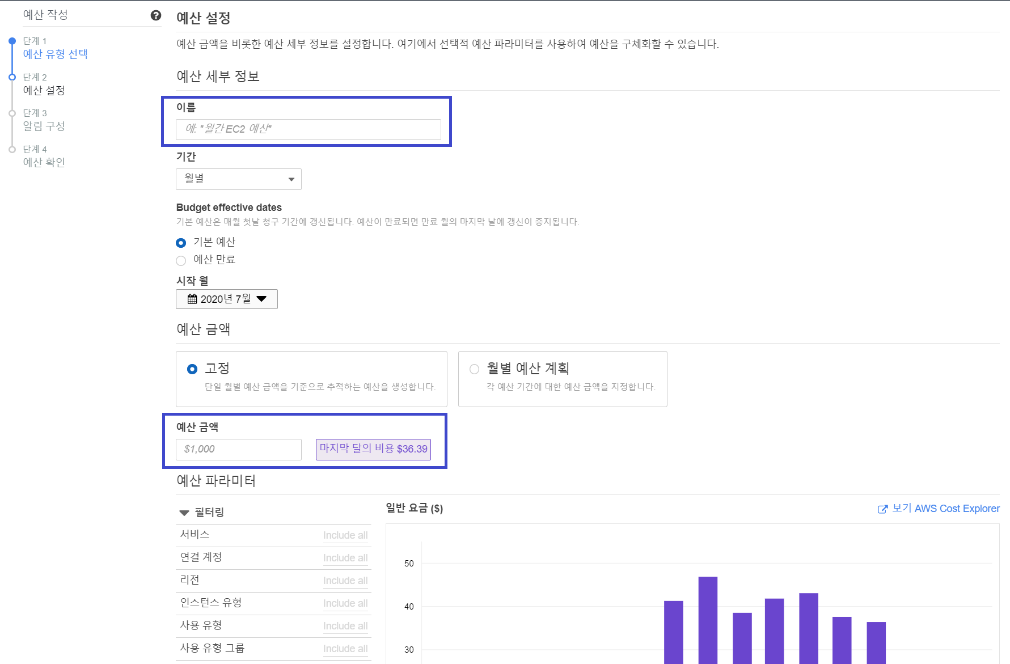Open Include all for 사용 유형 그룹 filter
1010x664 pixels.
click(345, 649)
